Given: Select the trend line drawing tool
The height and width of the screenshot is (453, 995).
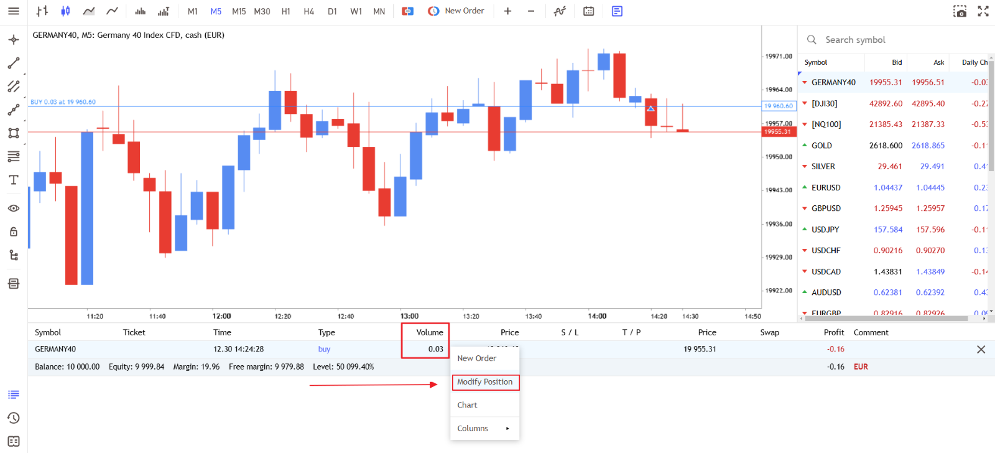Looking at the screenshot, I should pos(14,63).
